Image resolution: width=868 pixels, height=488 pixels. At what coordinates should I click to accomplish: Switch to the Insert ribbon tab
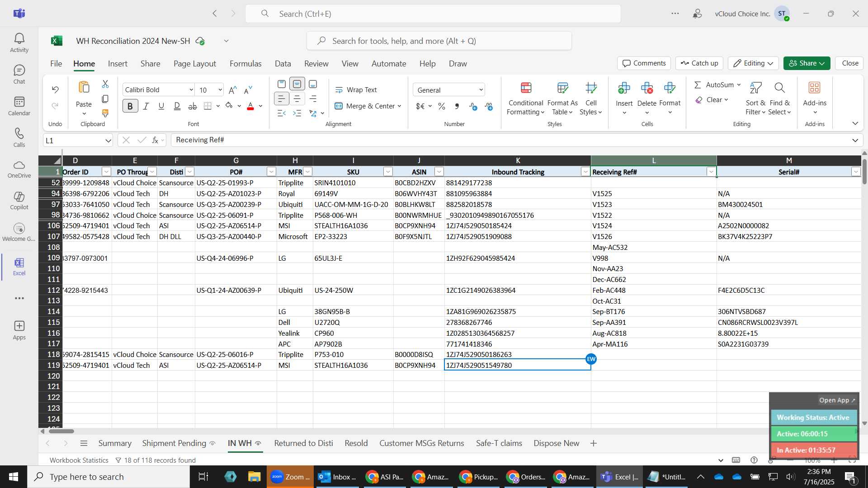[118, 64]
